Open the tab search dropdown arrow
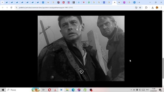This screenshot has width=164, height=92. [x=2, y=2]
